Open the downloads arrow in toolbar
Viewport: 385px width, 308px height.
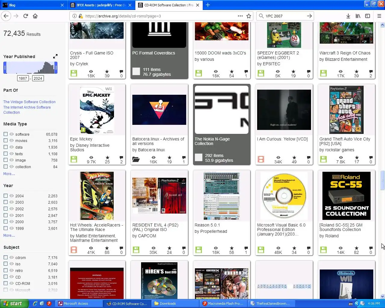pos(348,16)
